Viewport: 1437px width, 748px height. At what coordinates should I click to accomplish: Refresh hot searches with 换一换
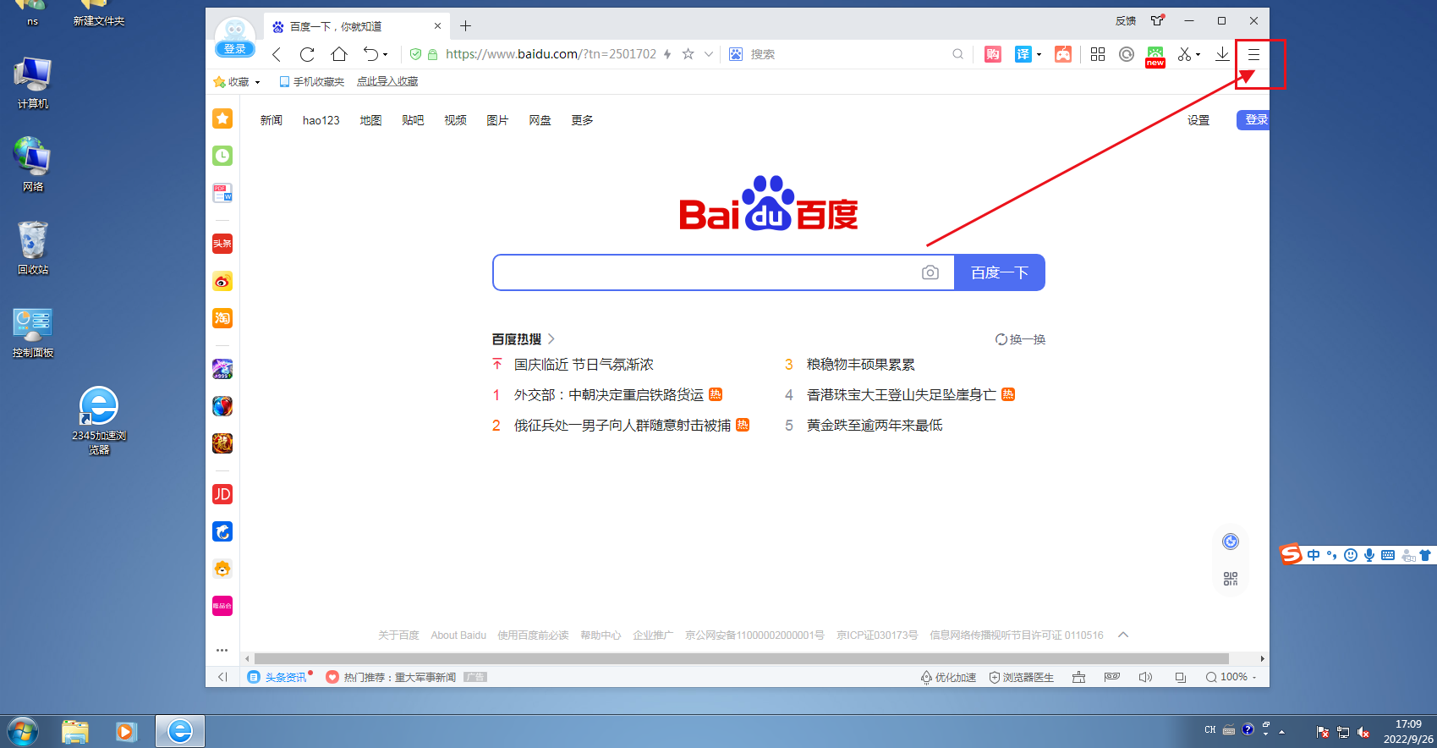(1020, 339)
